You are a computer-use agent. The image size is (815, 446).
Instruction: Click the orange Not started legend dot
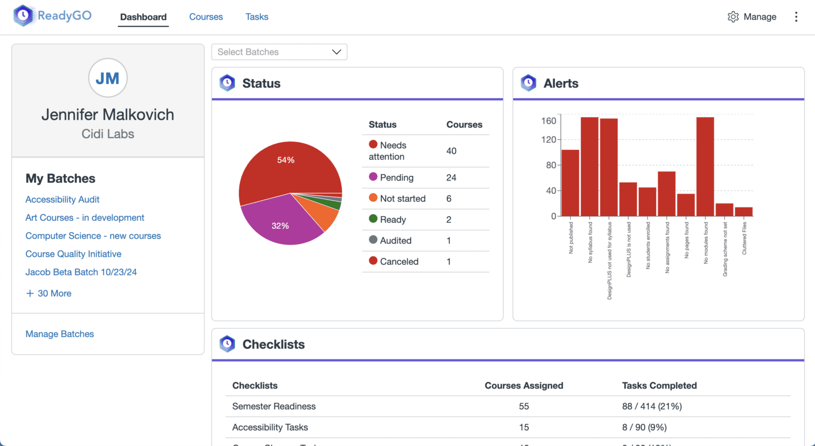(373, 198)
